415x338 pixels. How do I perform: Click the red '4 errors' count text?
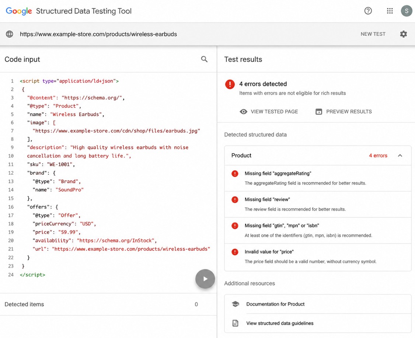tap(378, 156)
